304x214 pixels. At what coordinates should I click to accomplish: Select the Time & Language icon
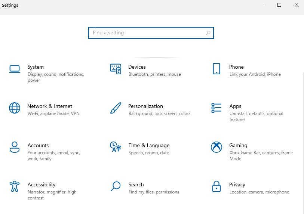[116, 147]
